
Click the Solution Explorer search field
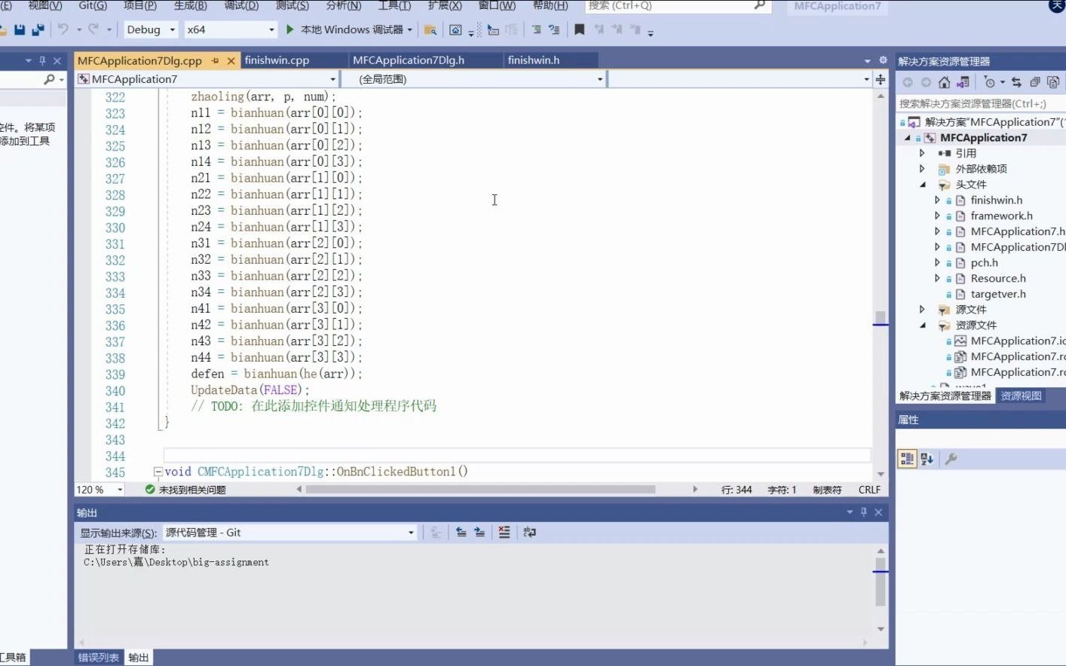(x=980, y=104)
